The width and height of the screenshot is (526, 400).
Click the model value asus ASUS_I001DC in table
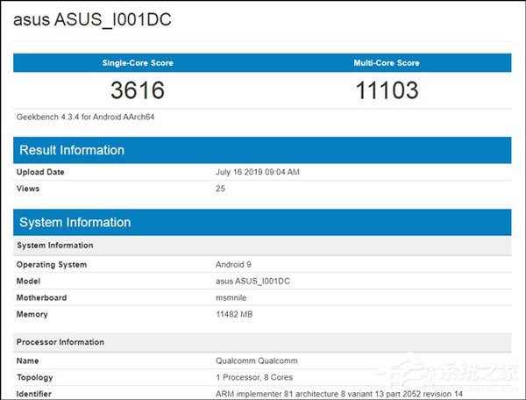pyautogui.click(x=252, y=282)
